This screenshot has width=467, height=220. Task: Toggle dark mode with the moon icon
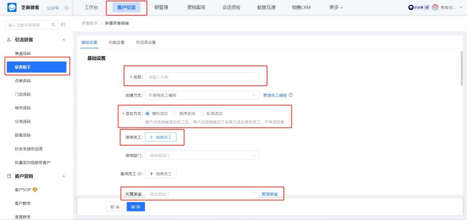pos(67,8)
